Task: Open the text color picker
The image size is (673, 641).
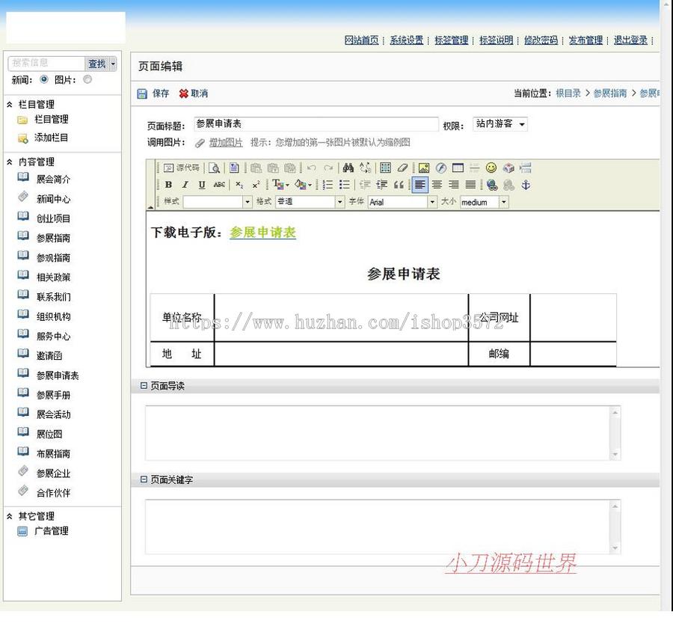Action: [x=280, y=185]
